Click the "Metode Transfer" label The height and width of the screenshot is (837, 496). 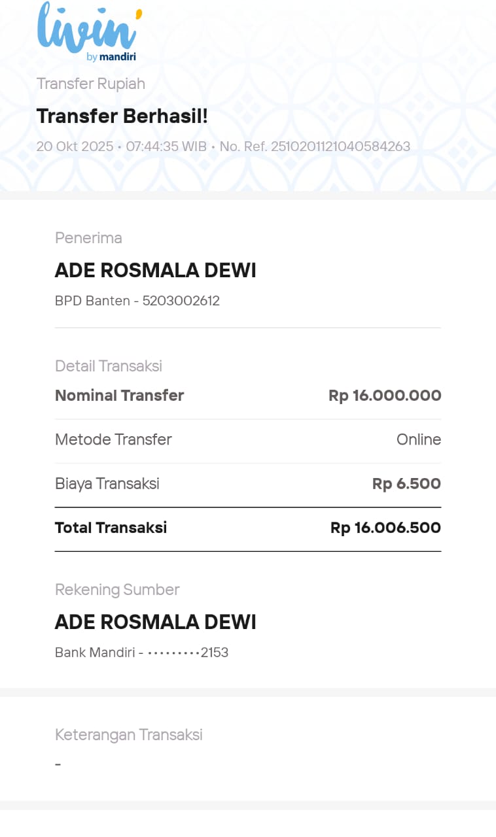pyautogui.click(x=113, y=439)
